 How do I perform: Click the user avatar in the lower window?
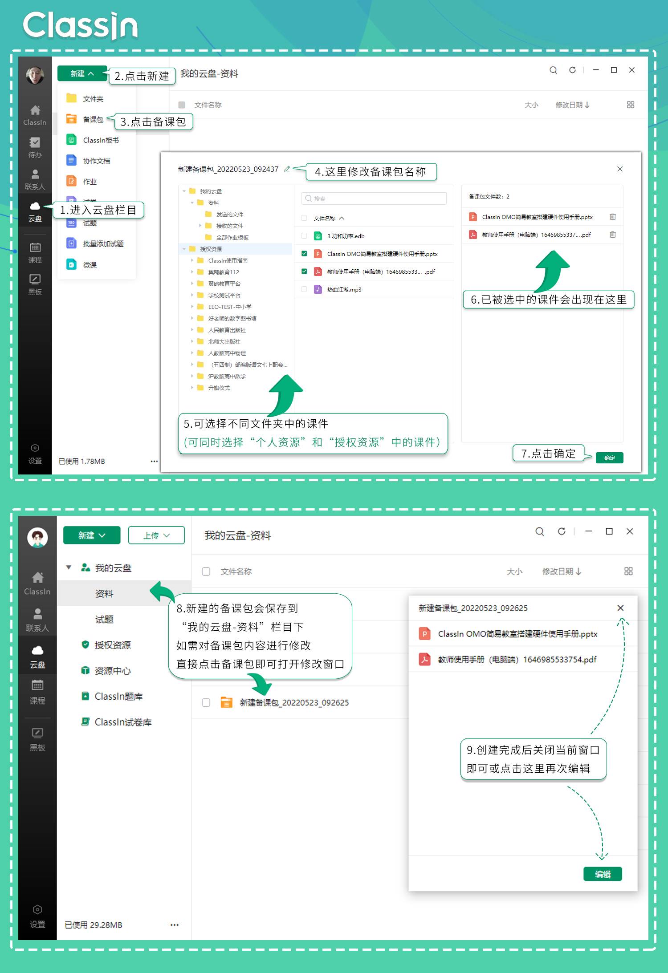(37, 537)
